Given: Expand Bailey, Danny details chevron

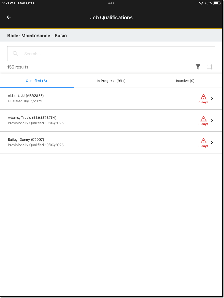Looking at the screenshot, I should click(x=212, y=142).
